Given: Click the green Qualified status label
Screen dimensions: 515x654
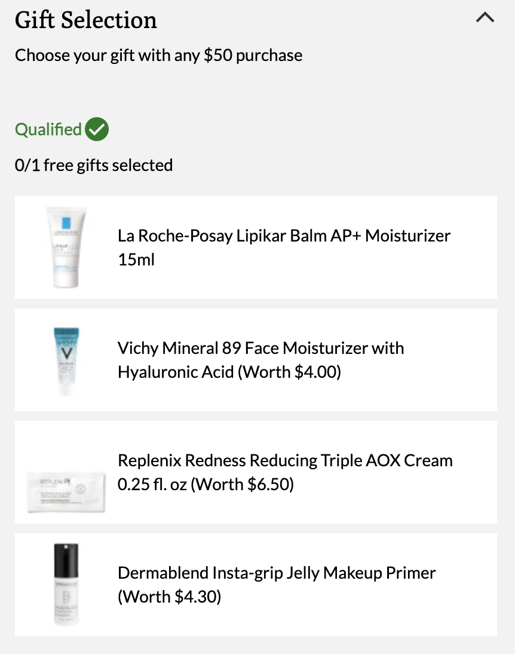Looking at the screenshot, I should (48, 129).
